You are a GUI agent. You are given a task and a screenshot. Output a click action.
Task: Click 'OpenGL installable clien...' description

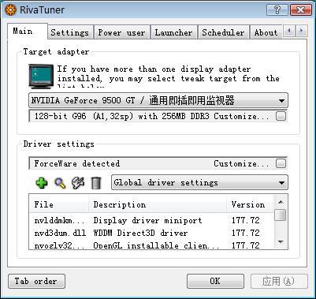coord(157,245)
